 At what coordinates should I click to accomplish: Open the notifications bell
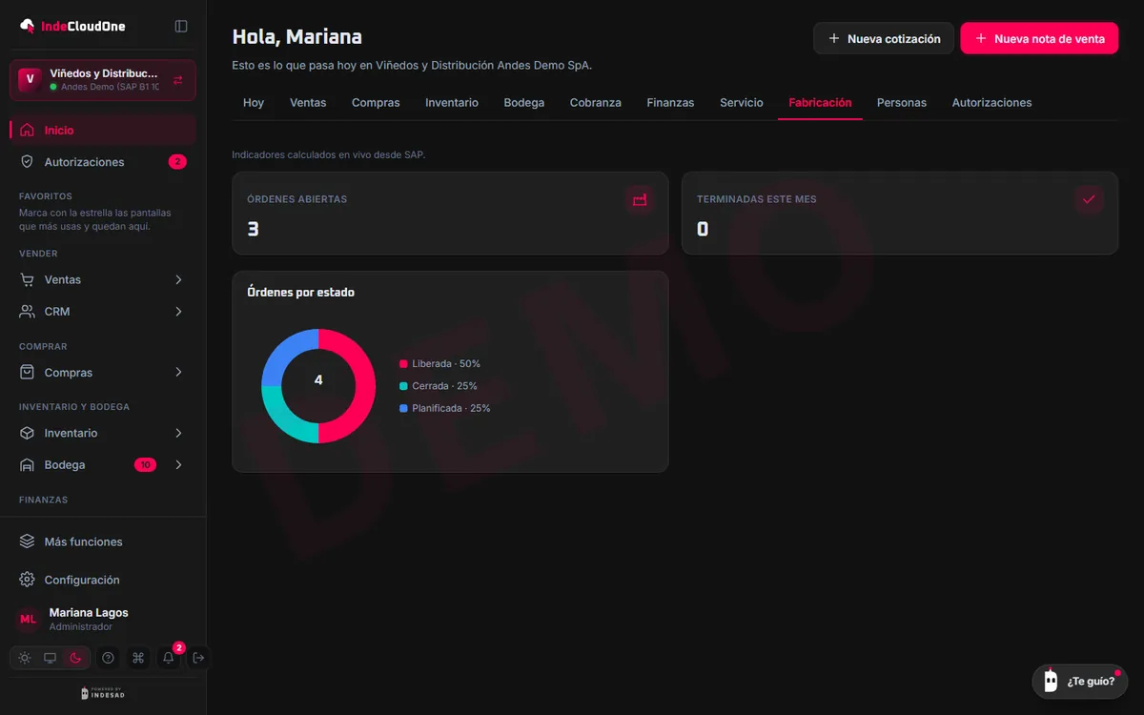click(169, 658)
